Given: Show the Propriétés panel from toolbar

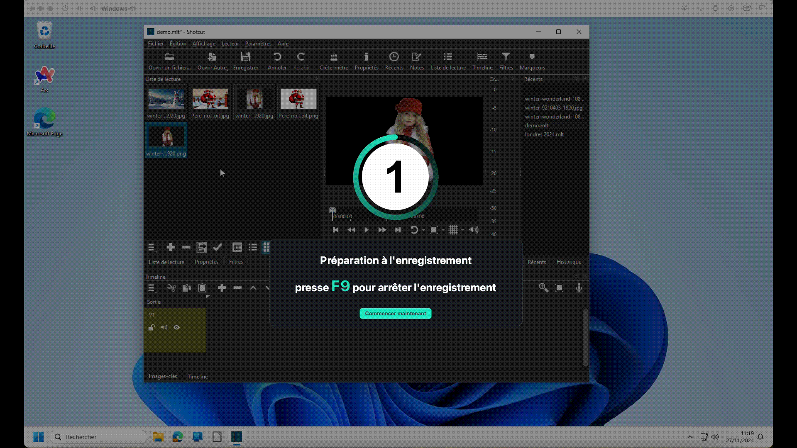Looking at the screenshot, I should pos(366,56).
